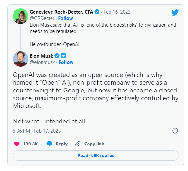Click the 139.8K likes count
188x171 pixels.
(31, 144)
